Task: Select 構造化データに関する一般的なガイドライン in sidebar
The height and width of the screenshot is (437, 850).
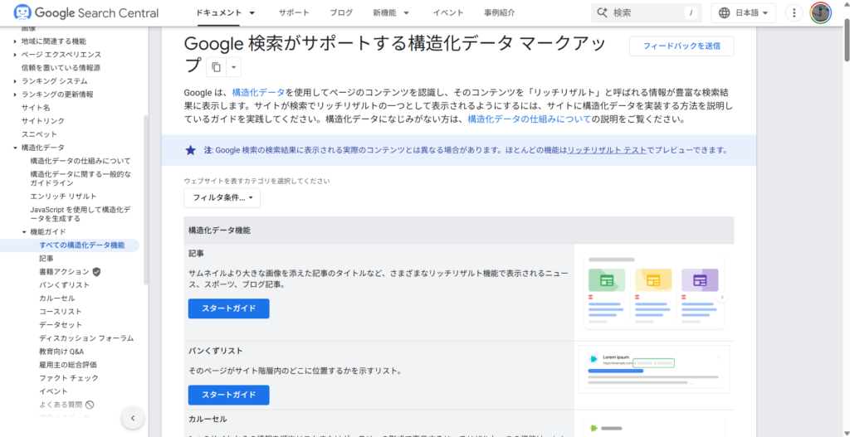Action: tap(81, 179)
